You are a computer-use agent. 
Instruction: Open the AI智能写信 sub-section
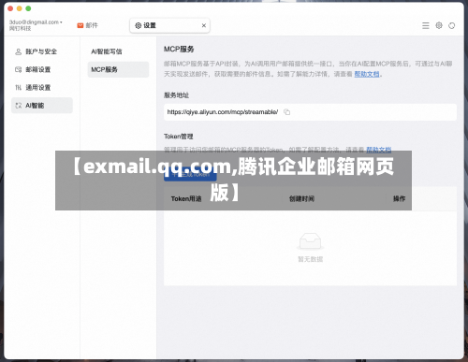pos(118,51)
